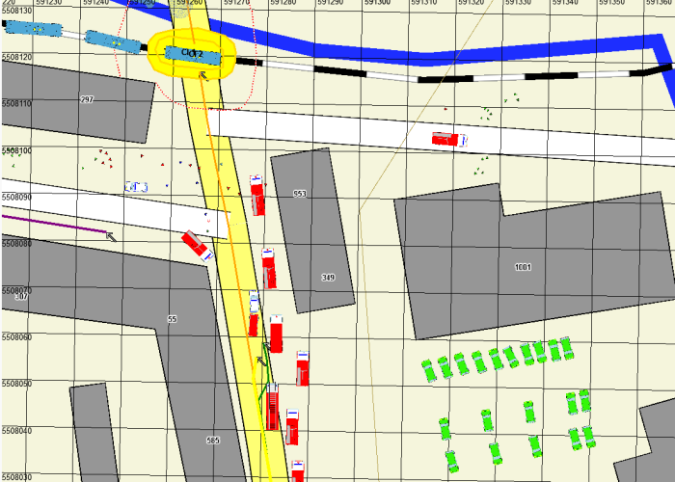Screen dimensions: 675x482
Task: Select the highlighted CICT2 train car
Action: (193, 55)
